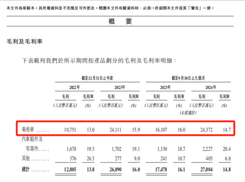Click the 零部件 row label
The width and height of the screenshot is (245, 182).
(x=32, y=149)
